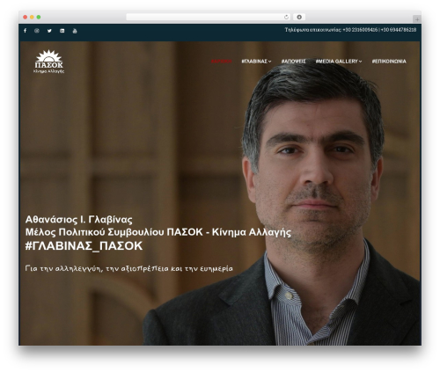Click the phone number +30 2316009416

[x=360, y=30]
